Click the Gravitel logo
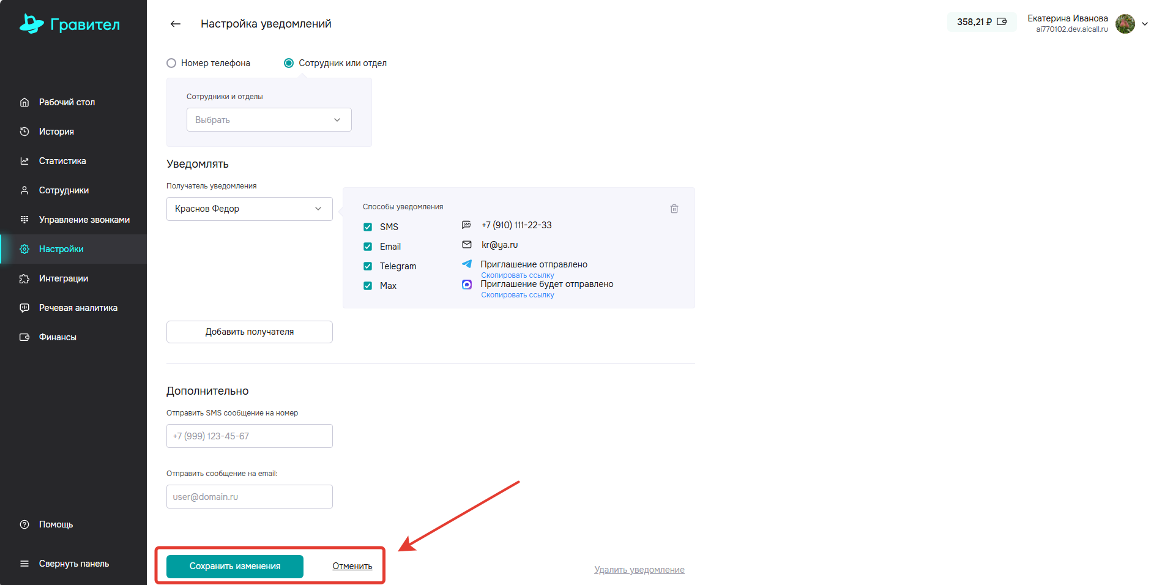The width and height of the screenshot is (1162, 585). click(x=70, y=24)
